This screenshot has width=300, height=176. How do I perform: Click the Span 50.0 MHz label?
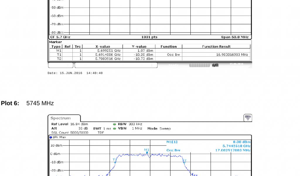point(235,37)
